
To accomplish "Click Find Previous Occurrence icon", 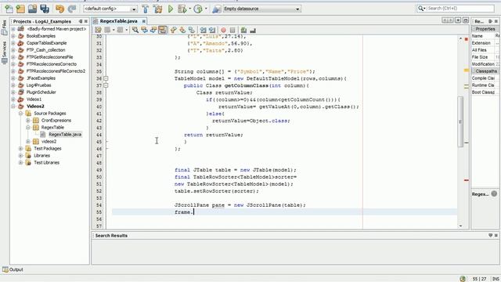I will point(144,30).
